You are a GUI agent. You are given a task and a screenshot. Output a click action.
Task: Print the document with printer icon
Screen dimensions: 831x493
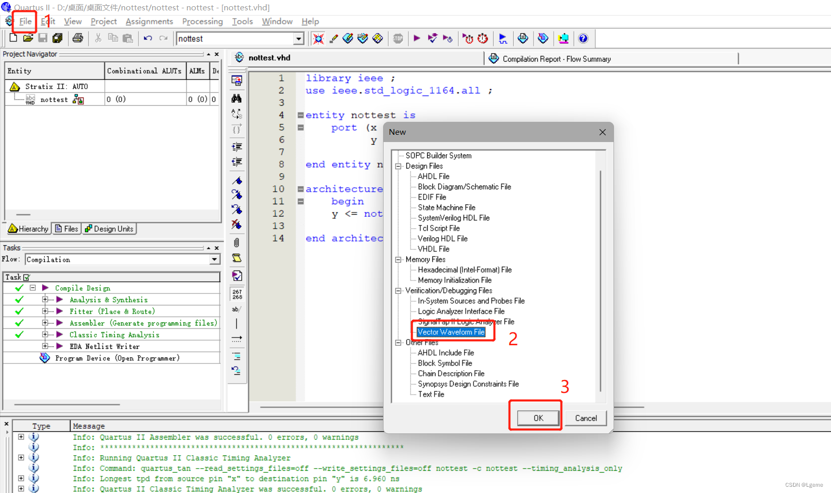(78, 38)
